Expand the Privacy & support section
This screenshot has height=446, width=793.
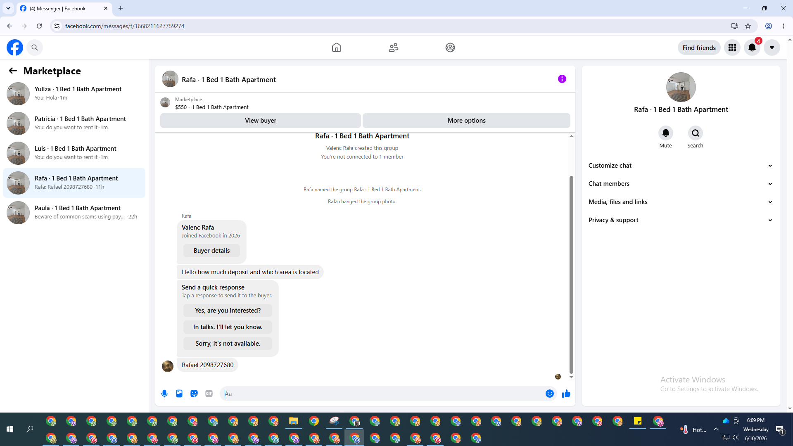tap(681, 220)
